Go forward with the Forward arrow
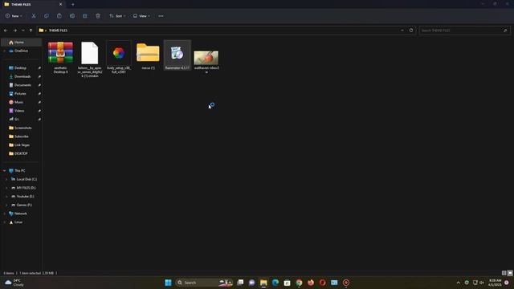Image resolution: width=514 pixels, height=289 pixels. [14, 31]
